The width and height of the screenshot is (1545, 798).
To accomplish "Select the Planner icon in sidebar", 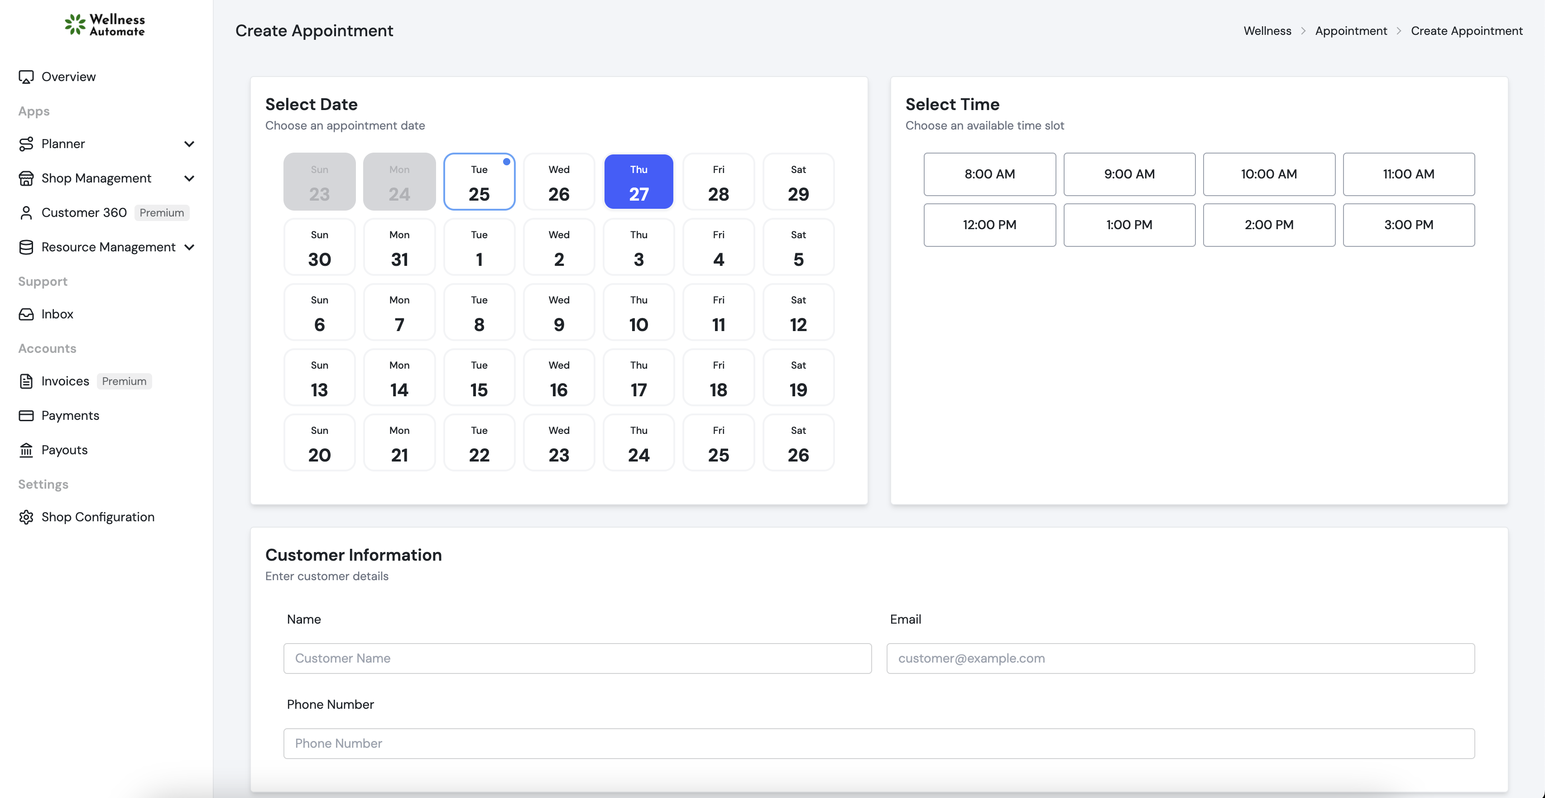I will click(26, 144).
